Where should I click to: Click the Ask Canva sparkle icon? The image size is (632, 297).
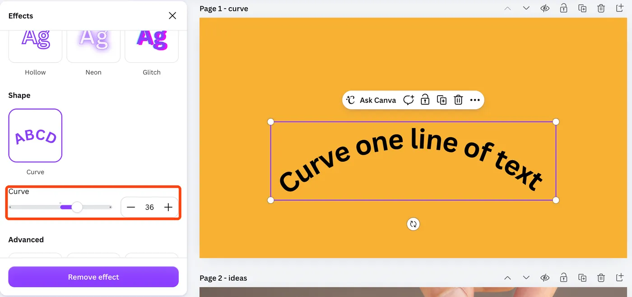tap(351, 100)
